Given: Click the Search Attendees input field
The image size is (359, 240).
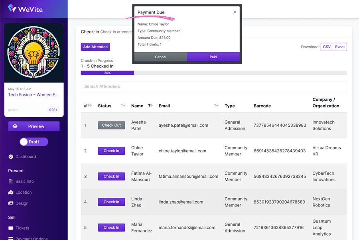Looking at the screenshot, I should point(213,86).
